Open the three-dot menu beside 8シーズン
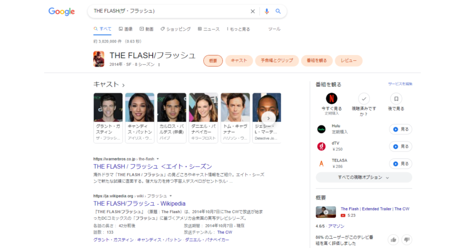Screen dimensions: 465x248 click(159, 64)
